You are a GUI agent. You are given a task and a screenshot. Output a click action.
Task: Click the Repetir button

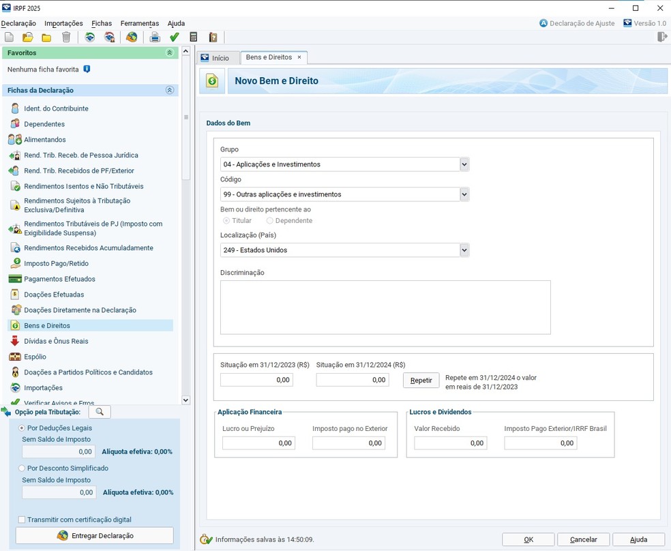click(421, 381)
